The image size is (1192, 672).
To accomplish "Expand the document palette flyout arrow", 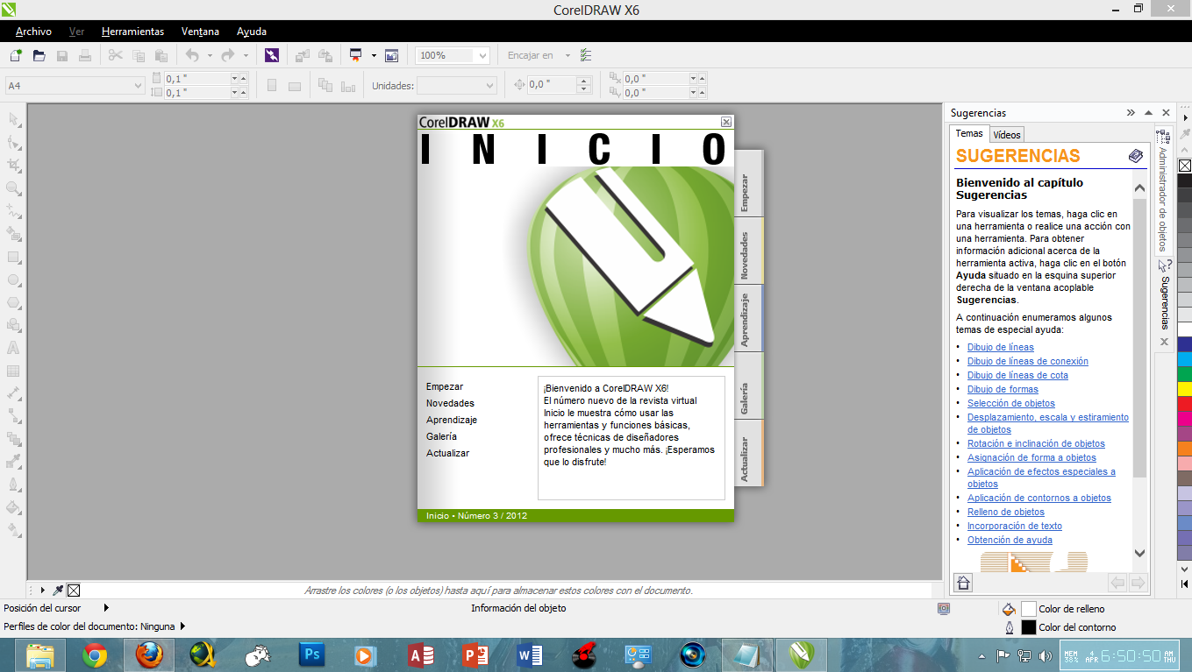I will tap(42, 590).
